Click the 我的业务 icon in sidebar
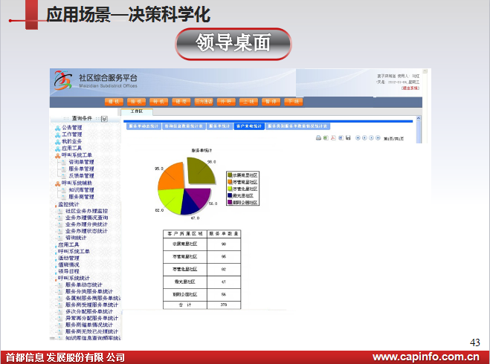Screen dimensions: 490x364 point(57,141)
